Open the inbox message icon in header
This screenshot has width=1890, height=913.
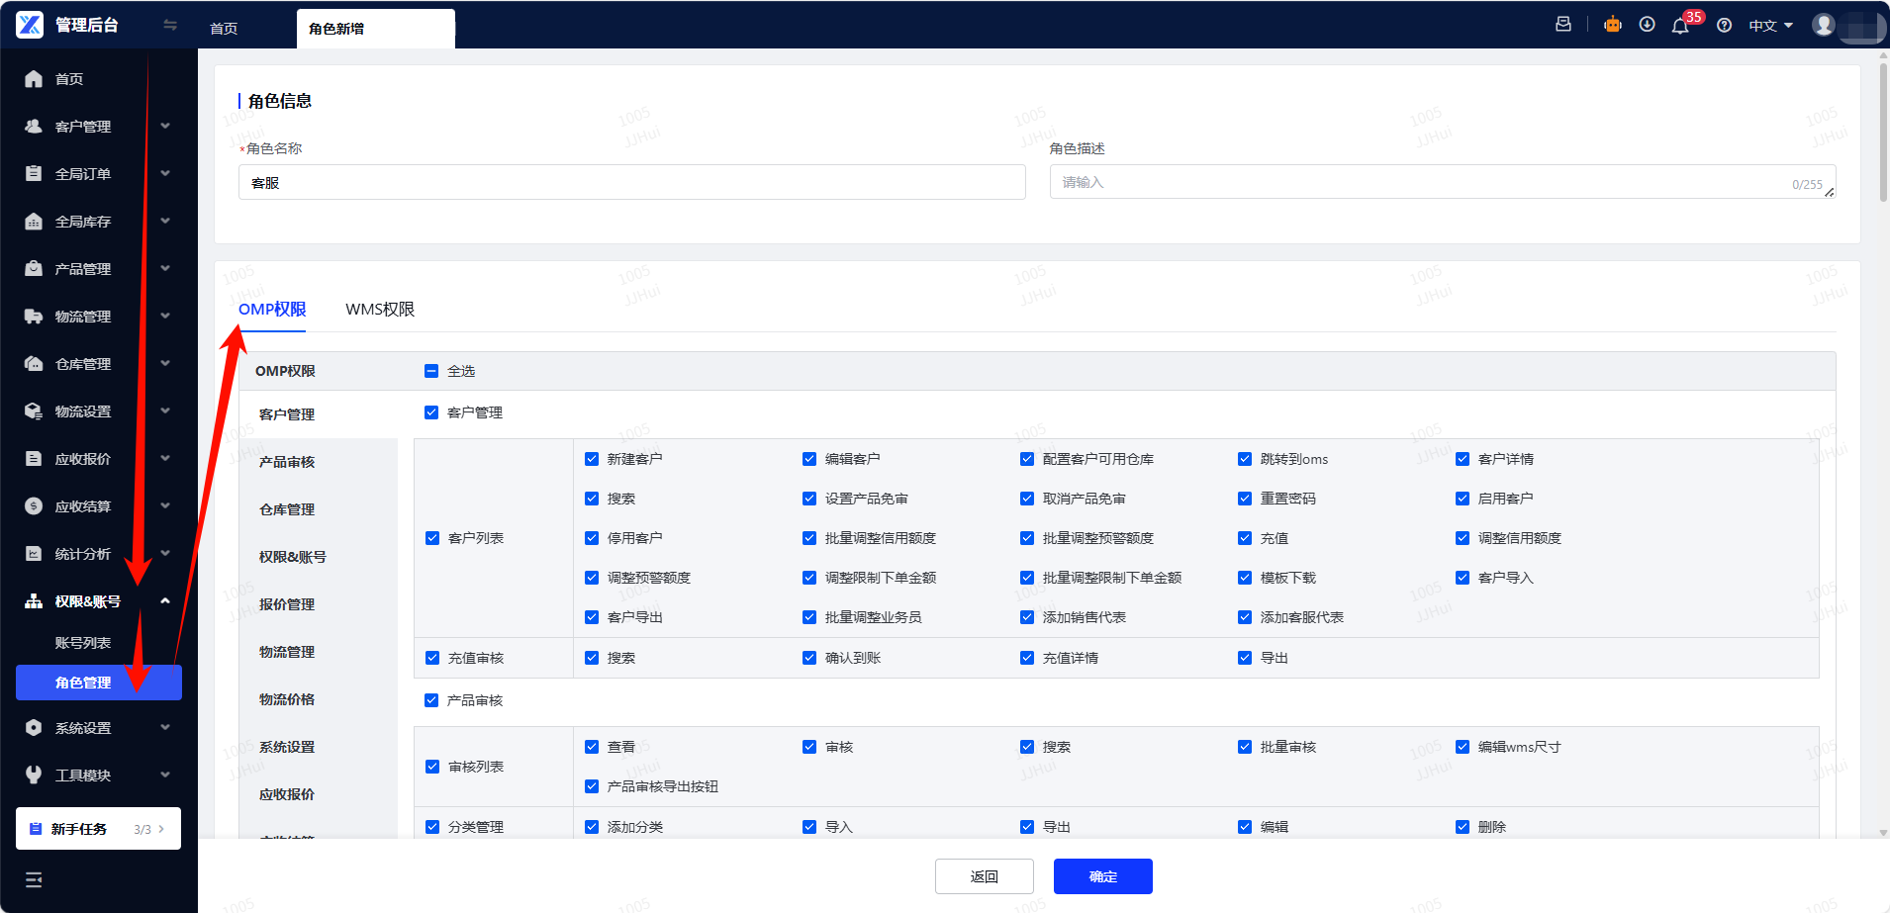point(1563,25)
